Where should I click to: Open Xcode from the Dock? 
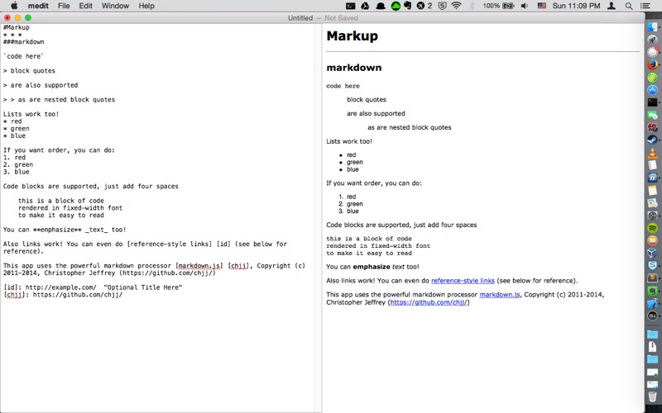(653, 303)
